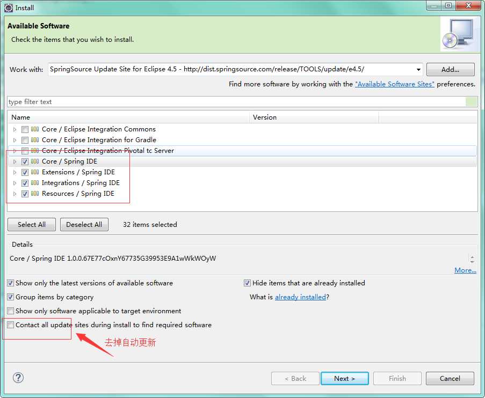Expand the Integrations / Spring IDE node
The width and height of the screenshot is (485, 398).
point(15,183)
